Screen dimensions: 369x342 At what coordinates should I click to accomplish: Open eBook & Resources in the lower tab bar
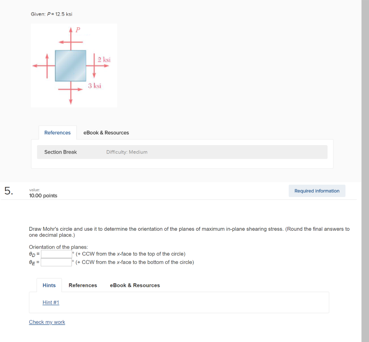(x=134, y=285)
